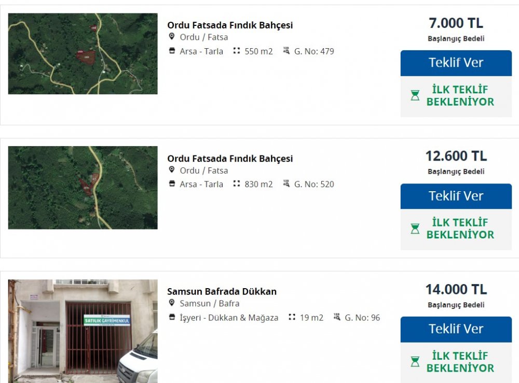Click the gavel icon beside G. No: 520
This screenshot has width=519, height=383.
286,184
